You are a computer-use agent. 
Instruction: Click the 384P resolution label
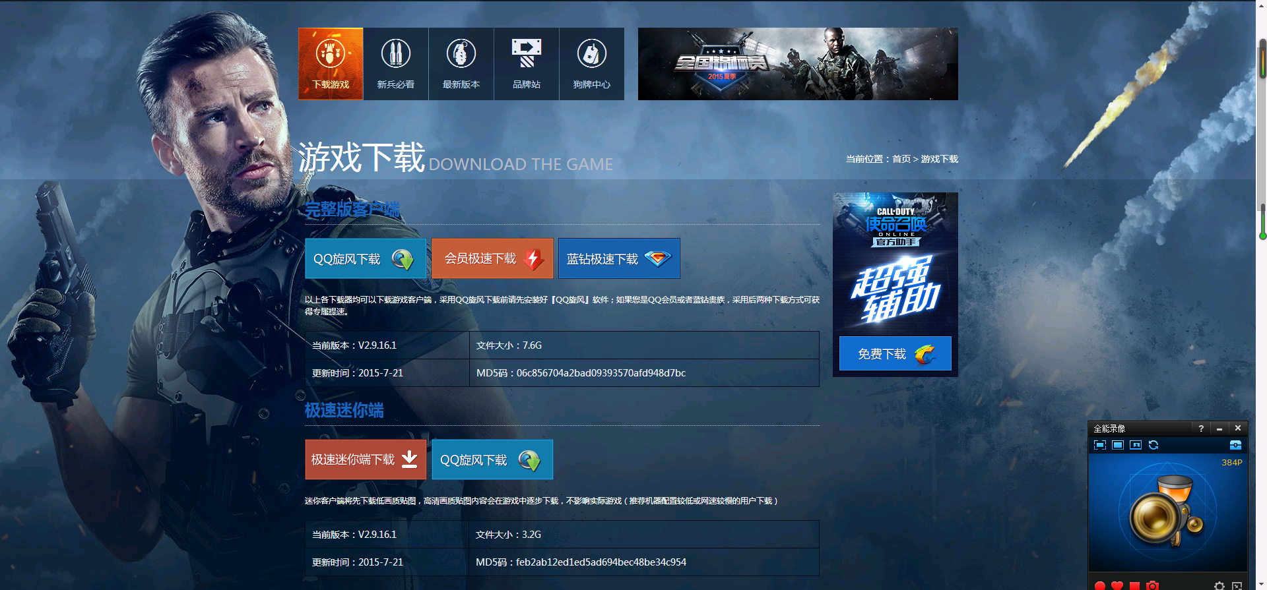pos(1231,463)
